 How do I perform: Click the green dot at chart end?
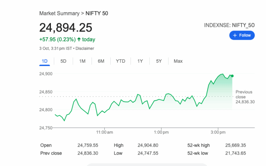pyautogui.click(x=232, y=76)
